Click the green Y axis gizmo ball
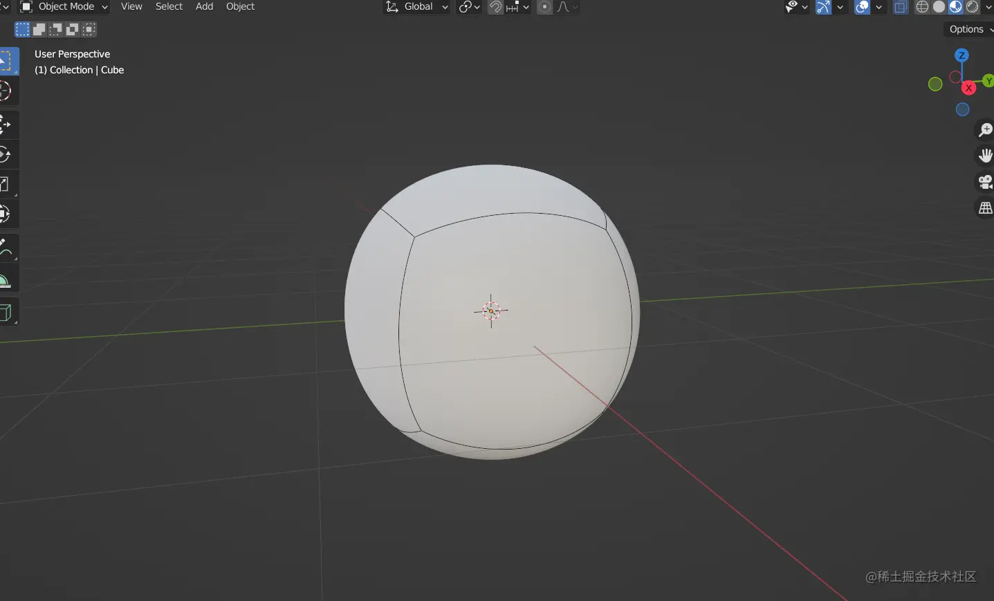Viewport: 994px width, 601px height. (988, 81)
